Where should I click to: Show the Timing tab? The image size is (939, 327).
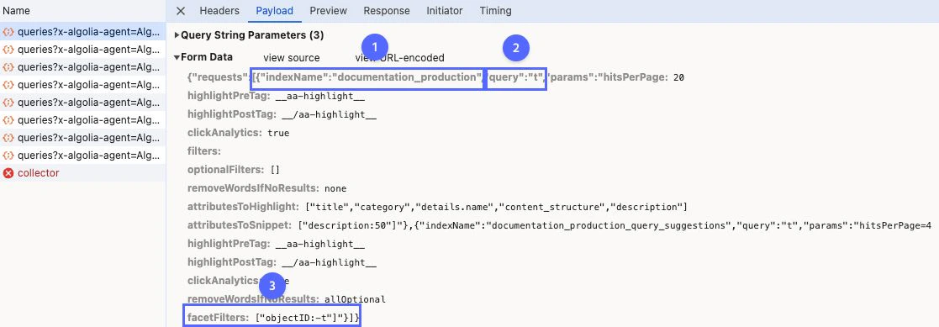[x=495, y=11]
